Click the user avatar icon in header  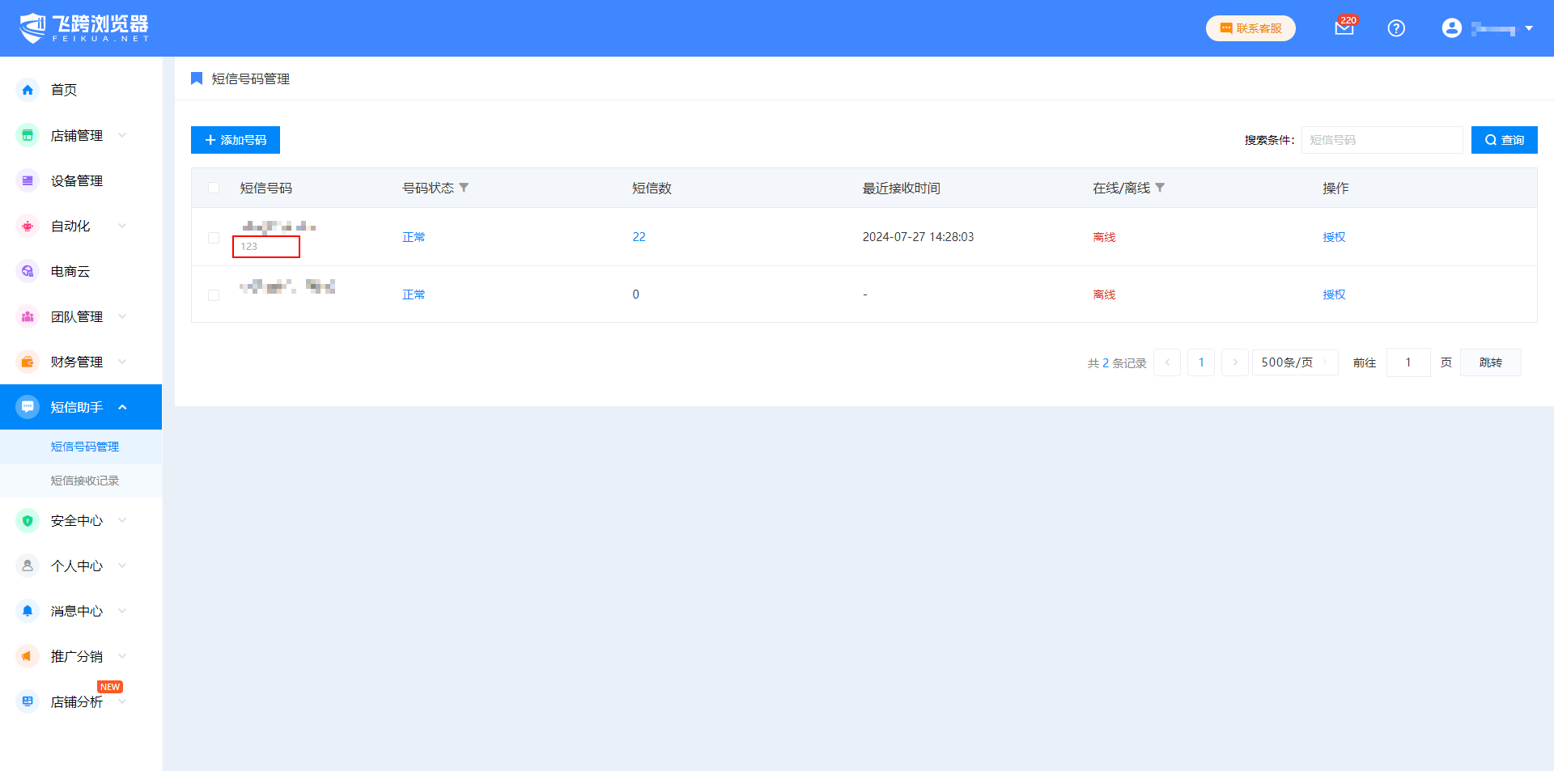tap(1451, 28)
